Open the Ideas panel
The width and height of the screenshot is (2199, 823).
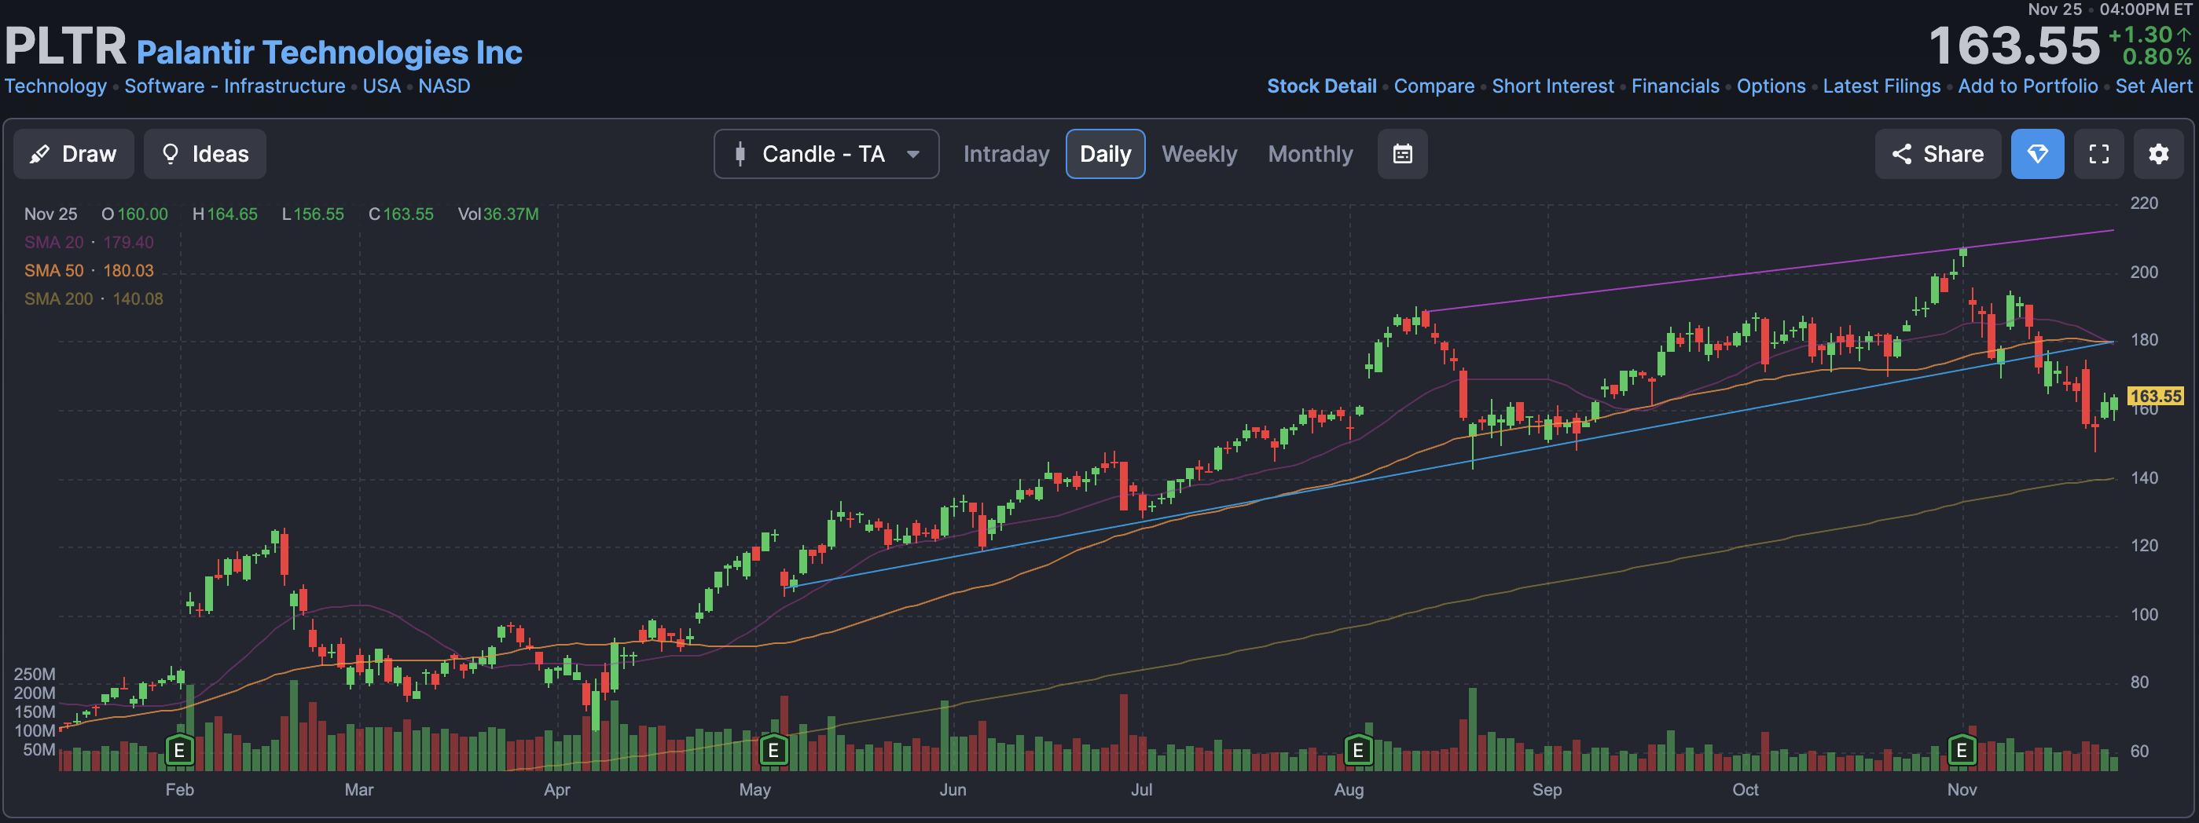(205, 153)
